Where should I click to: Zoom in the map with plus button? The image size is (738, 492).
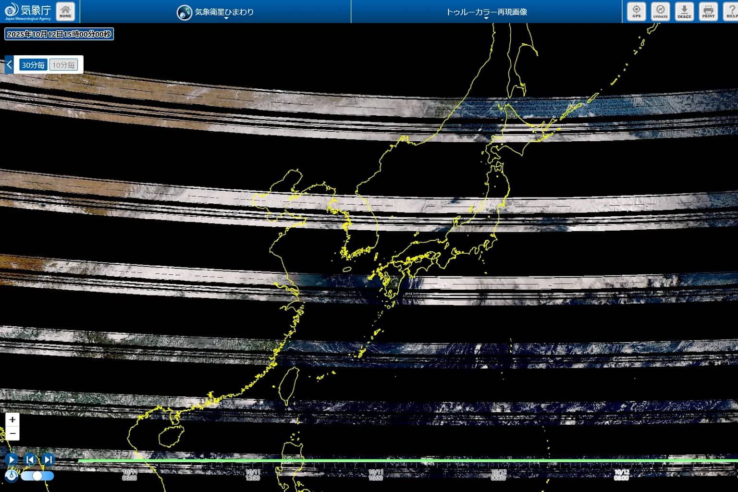click(x=12, y=419)
